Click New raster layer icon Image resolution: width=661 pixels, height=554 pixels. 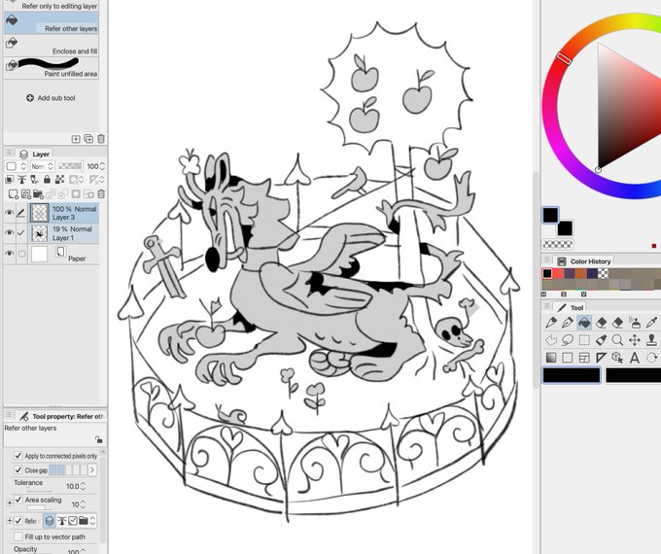(x=13, y=194)
